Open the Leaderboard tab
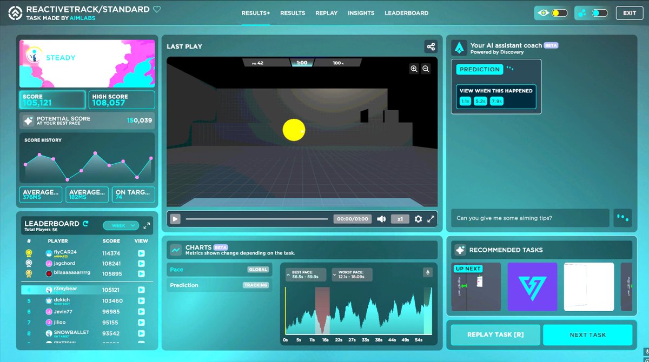Image resolution: width=649 pixels, height=362 pixels. (x=406, y=13)
